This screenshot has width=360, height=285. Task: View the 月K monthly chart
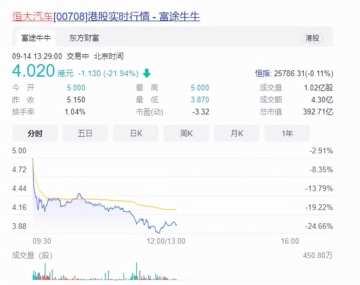236,133
